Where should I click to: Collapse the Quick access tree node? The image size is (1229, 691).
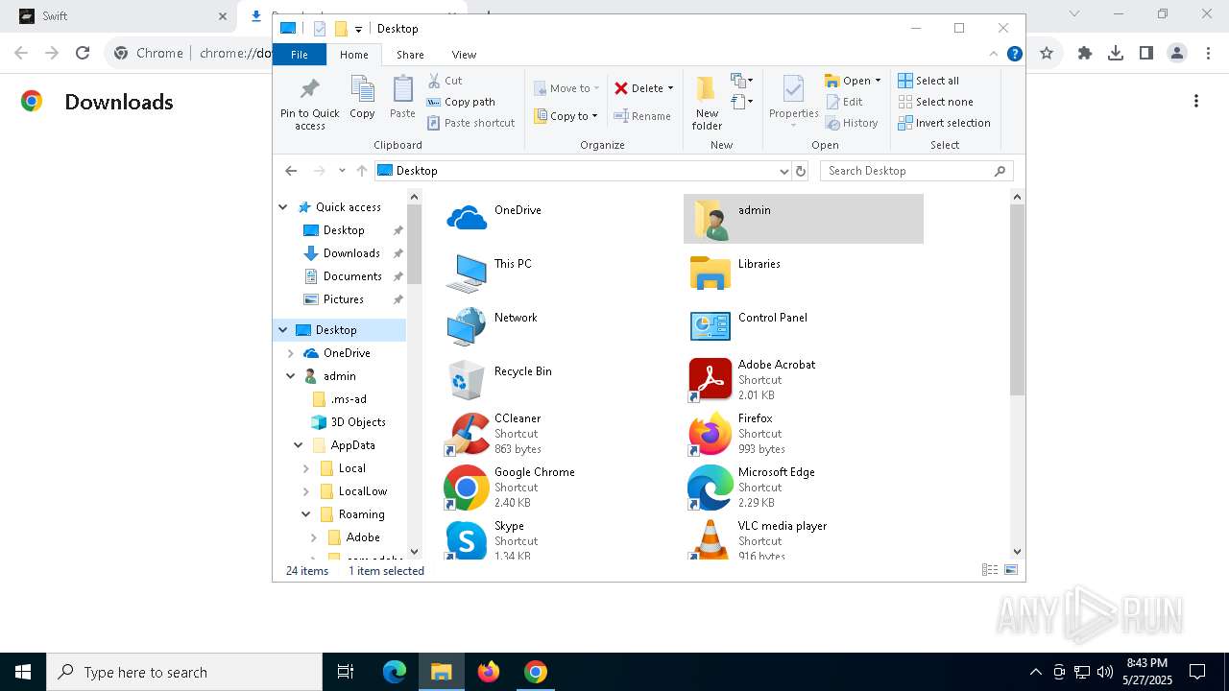pos(283,207)
